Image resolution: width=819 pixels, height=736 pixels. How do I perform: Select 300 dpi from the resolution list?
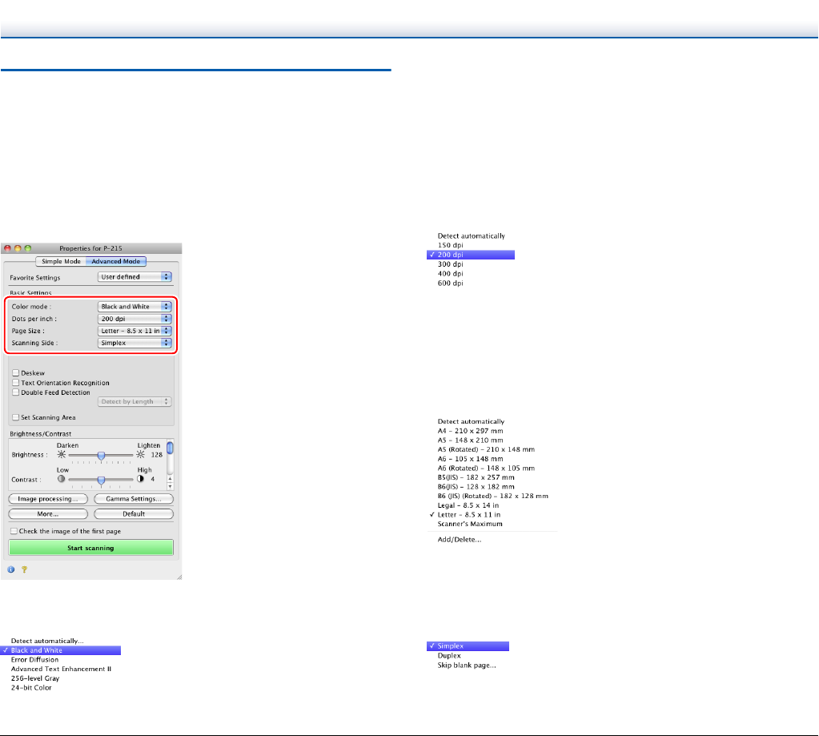click(451, 263)
